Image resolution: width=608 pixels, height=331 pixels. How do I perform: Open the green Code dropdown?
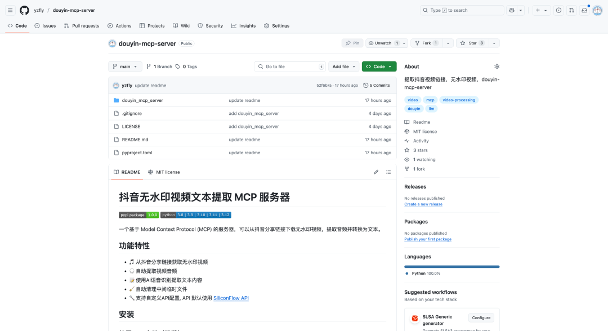click(x=379, y=66)
